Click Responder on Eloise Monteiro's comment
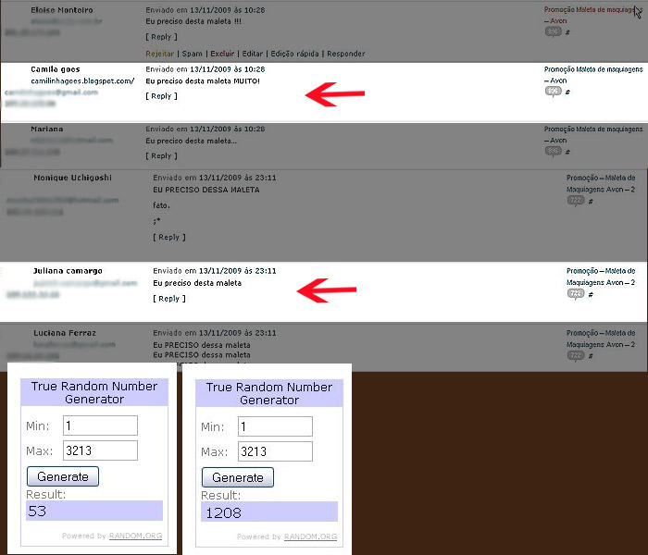This screenshot has height=555, width=648. tap(346, 54)
